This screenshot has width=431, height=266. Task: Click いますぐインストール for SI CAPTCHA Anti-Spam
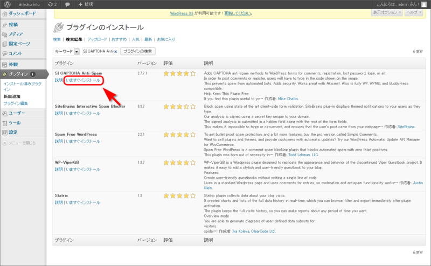click(x=83, y=80)
